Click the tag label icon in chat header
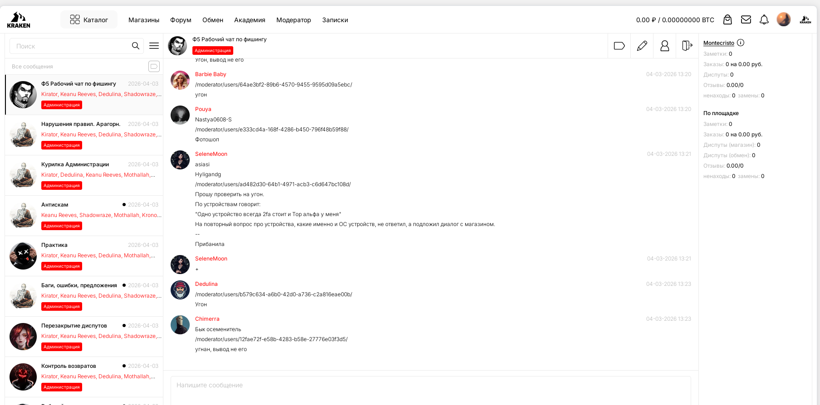Image resolution: width=820 pixels, height=405 pixels. [619, 46]
